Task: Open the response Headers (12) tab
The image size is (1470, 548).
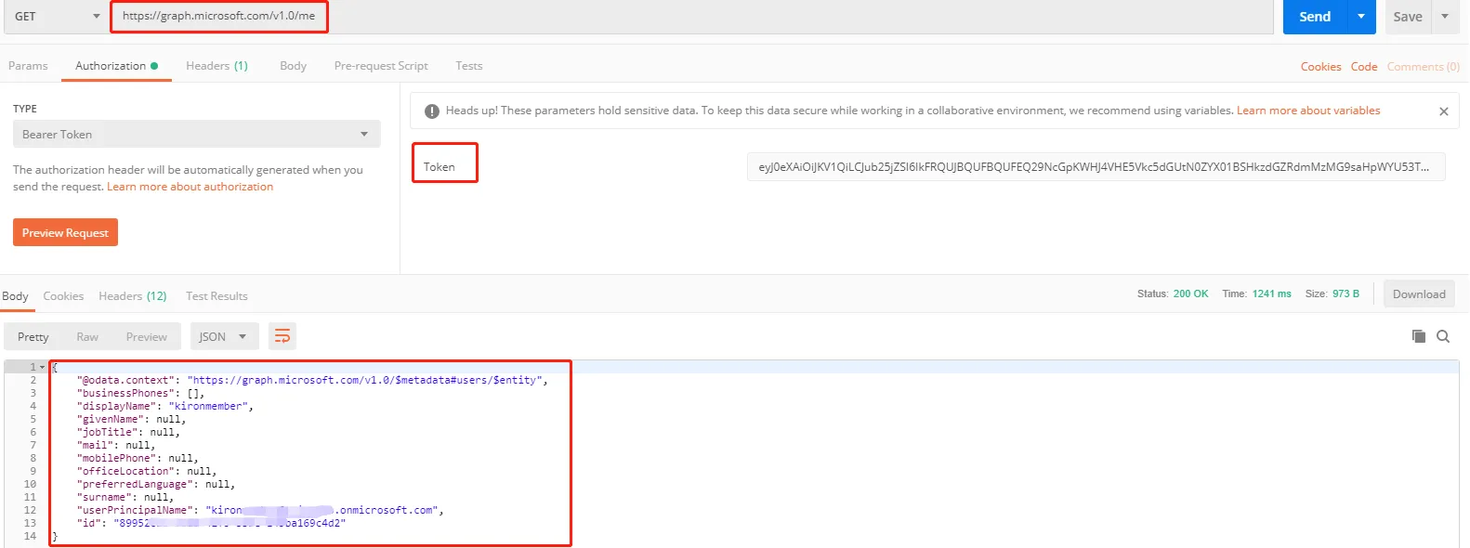Action: 133,296
